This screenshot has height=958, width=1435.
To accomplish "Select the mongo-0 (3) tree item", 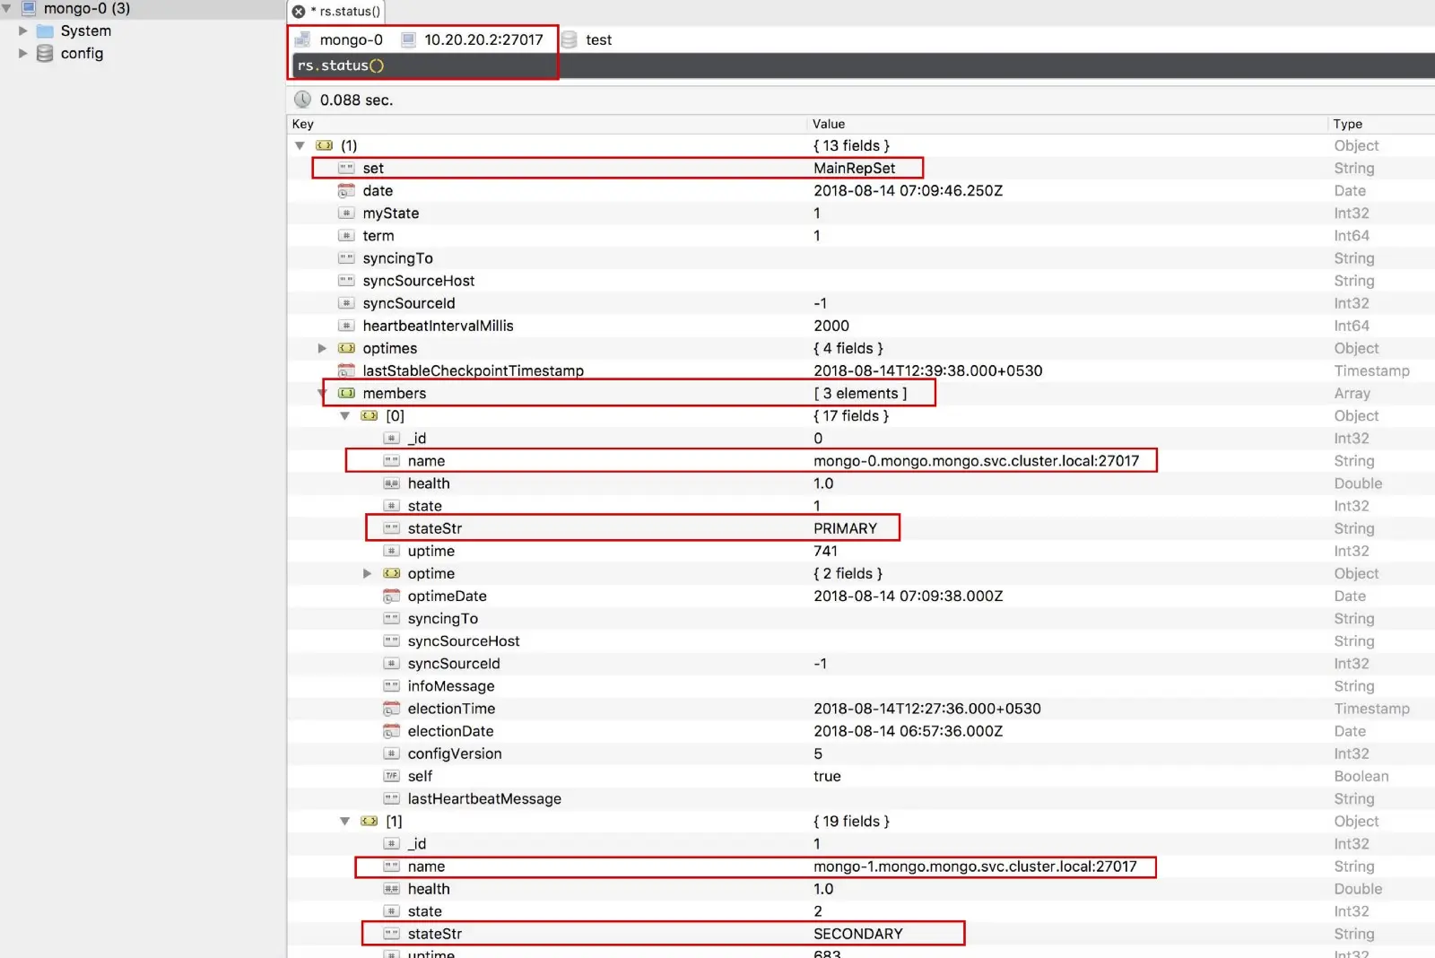I will click(87, 8).
